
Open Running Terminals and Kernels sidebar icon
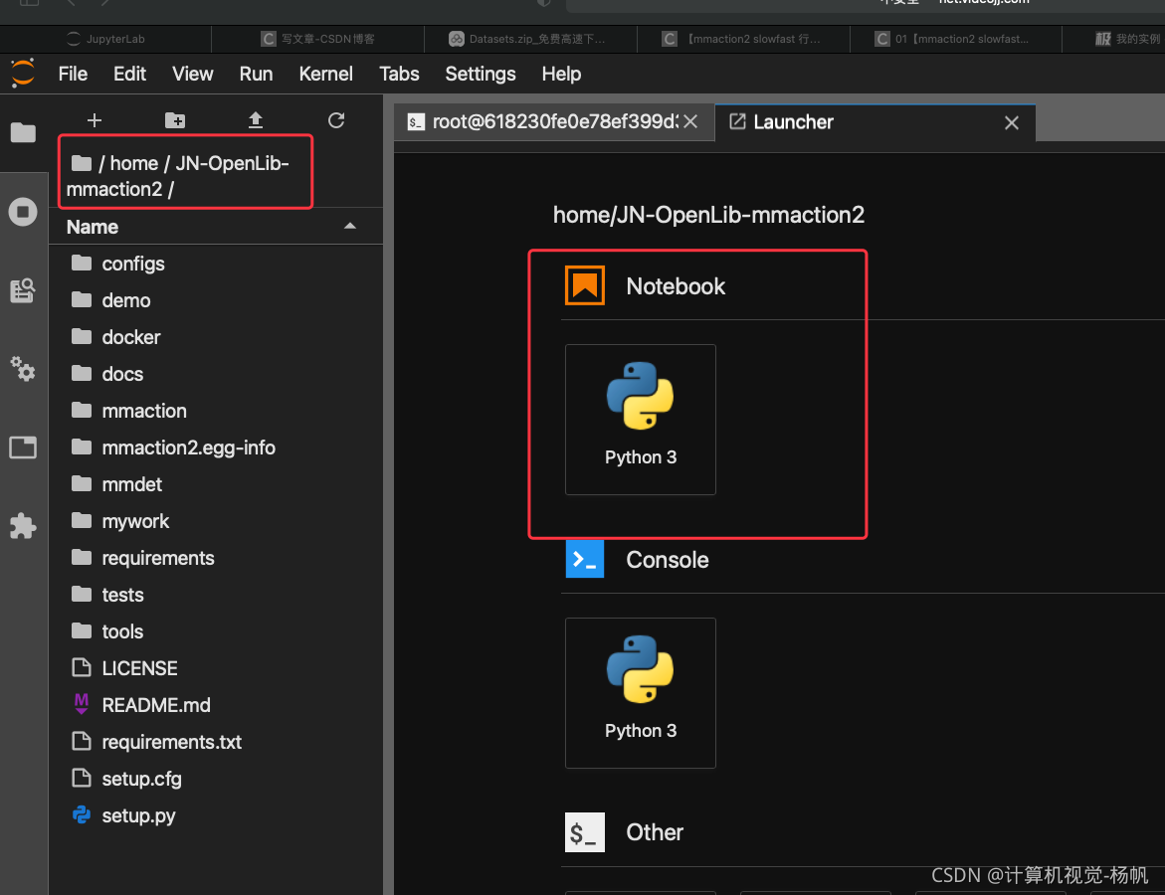tap(23, 212)
